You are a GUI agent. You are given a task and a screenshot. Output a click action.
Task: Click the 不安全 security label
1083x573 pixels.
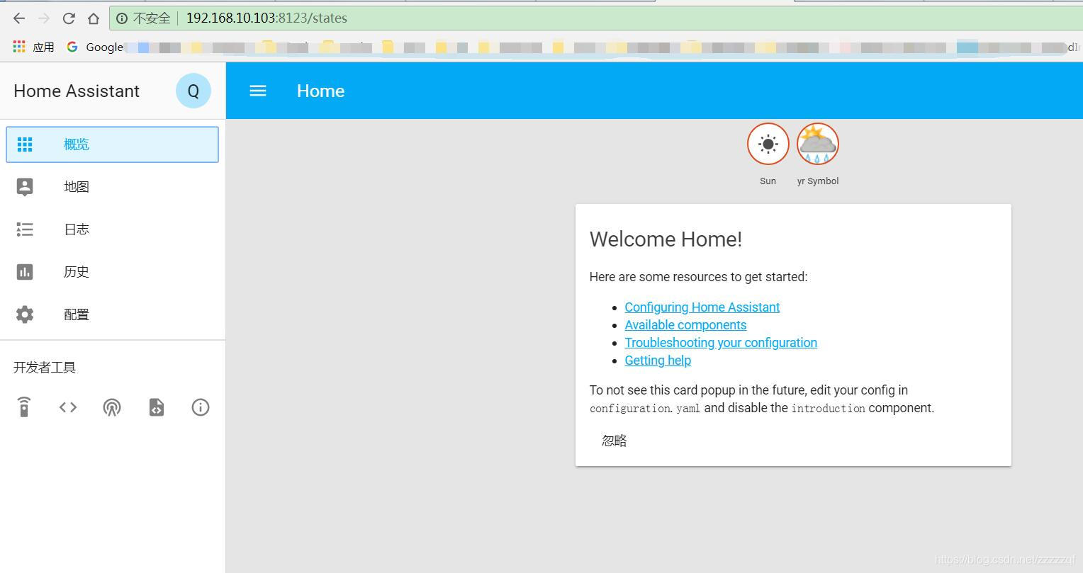coord(152,18)
